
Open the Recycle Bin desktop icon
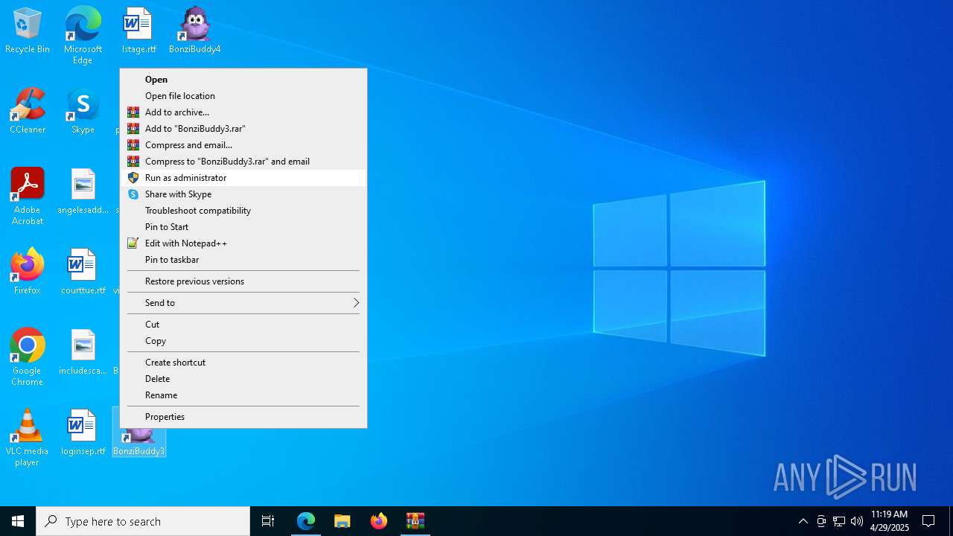[28, 31]
